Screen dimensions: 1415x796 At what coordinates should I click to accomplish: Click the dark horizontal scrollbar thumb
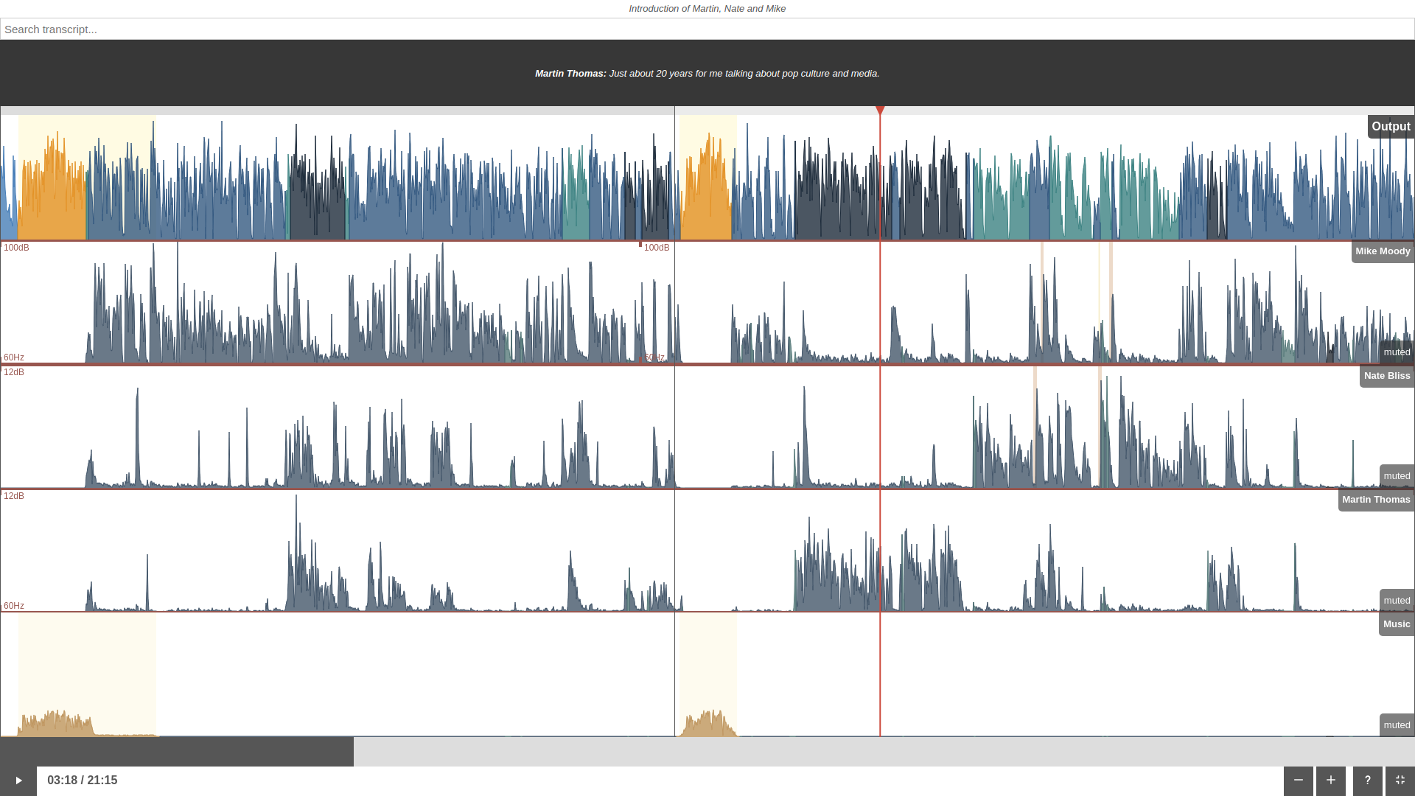pos(177,752)
